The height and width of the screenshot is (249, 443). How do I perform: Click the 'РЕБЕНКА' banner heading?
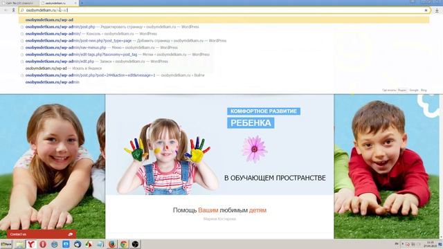click(251, 123)
